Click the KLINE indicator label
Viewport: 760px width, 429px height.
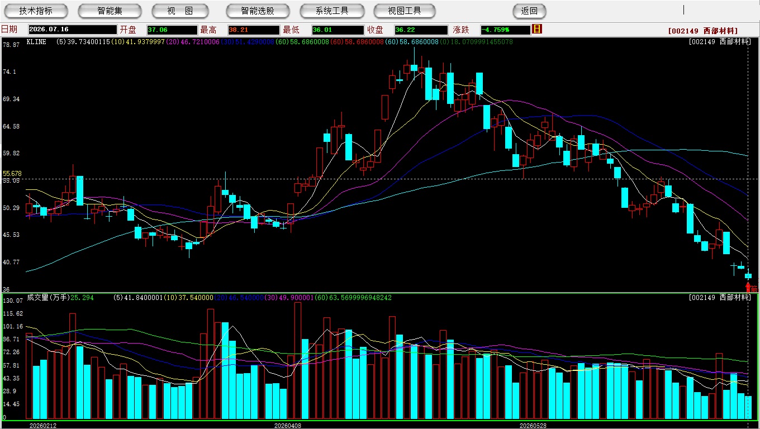pos(36,42)
